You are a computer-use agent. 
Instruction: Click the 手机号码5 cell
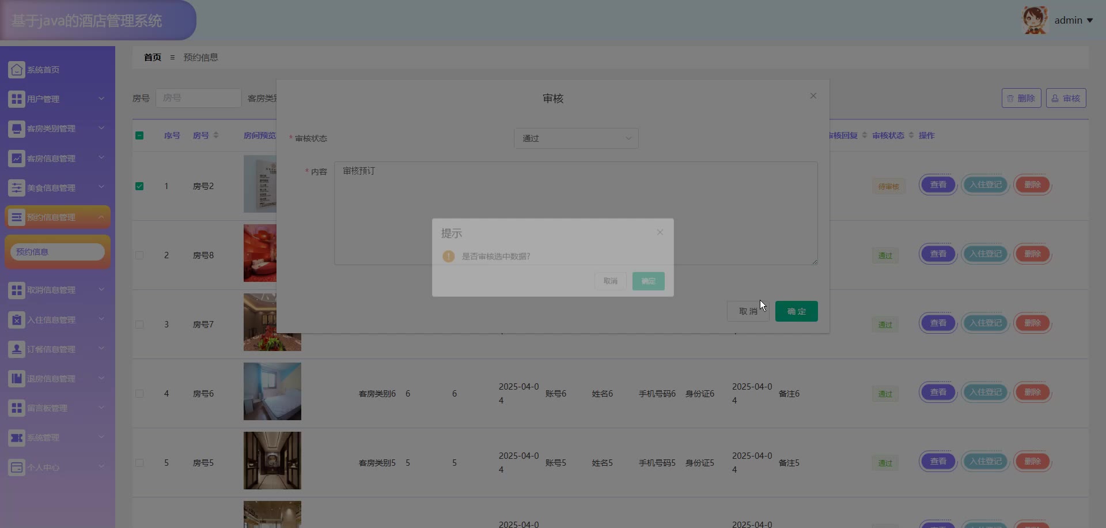point(657,463)
